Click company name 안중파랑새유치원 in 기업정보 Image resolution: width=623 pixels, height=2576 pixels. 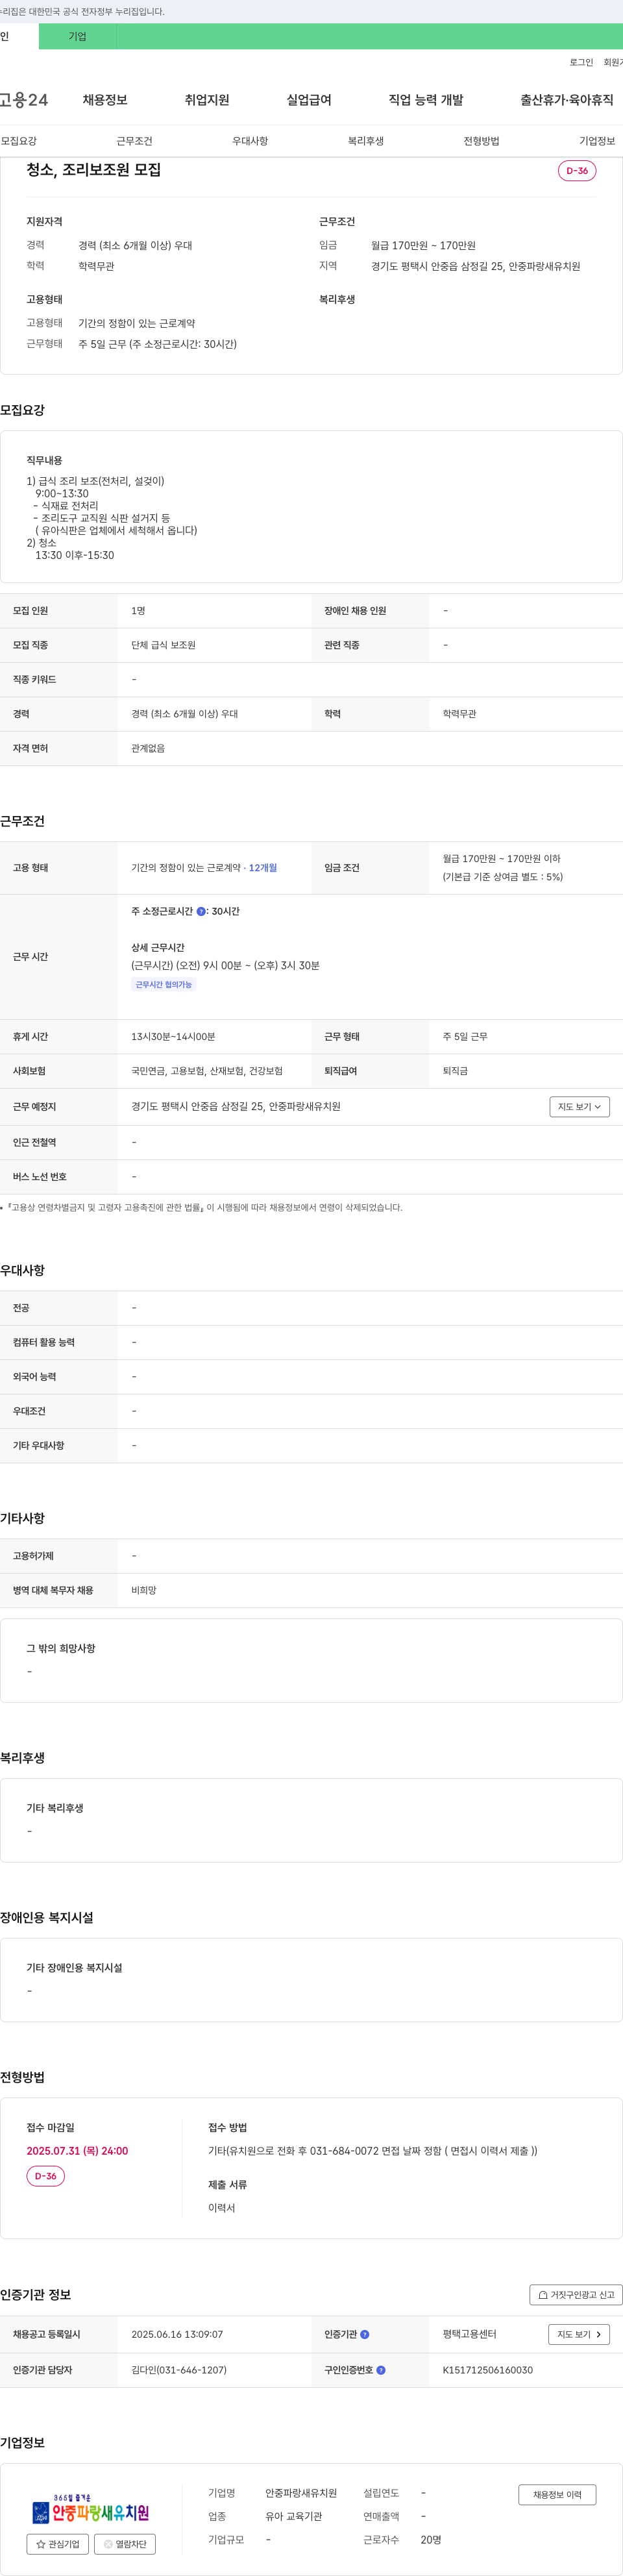301,2493
